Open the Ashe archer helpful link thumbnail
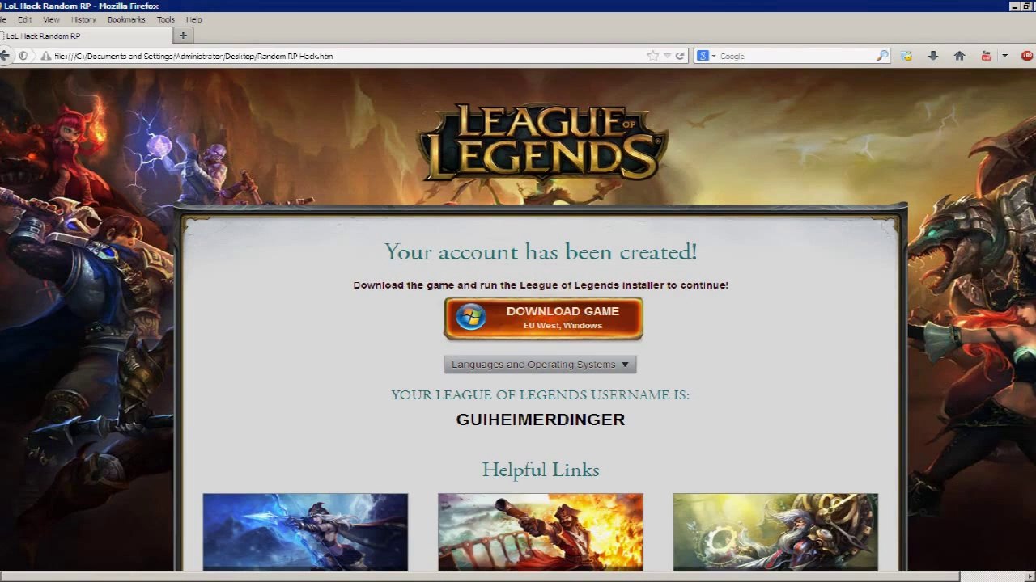 (305, 532)
